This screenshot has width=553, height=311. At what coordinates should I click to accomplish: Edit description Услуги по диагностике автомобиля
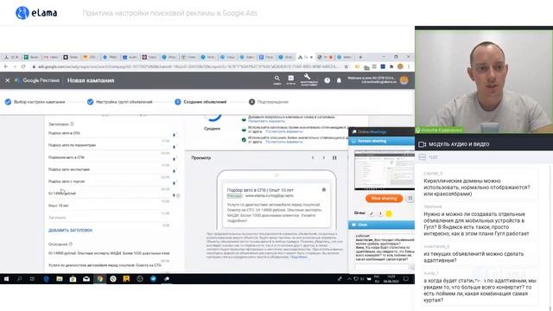pyautogui.click(x=109, y=265)
